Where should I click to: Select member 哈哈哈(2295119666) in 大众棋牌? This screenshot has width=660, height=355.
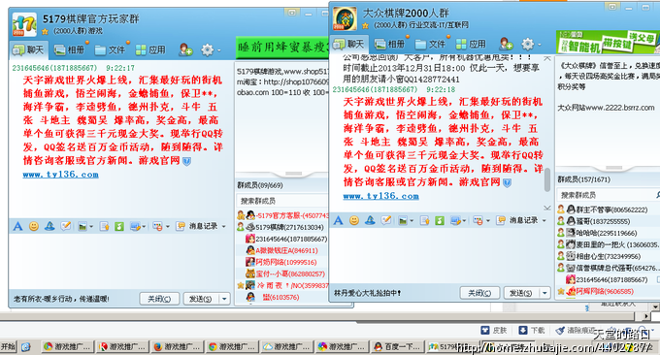point(608,233)
